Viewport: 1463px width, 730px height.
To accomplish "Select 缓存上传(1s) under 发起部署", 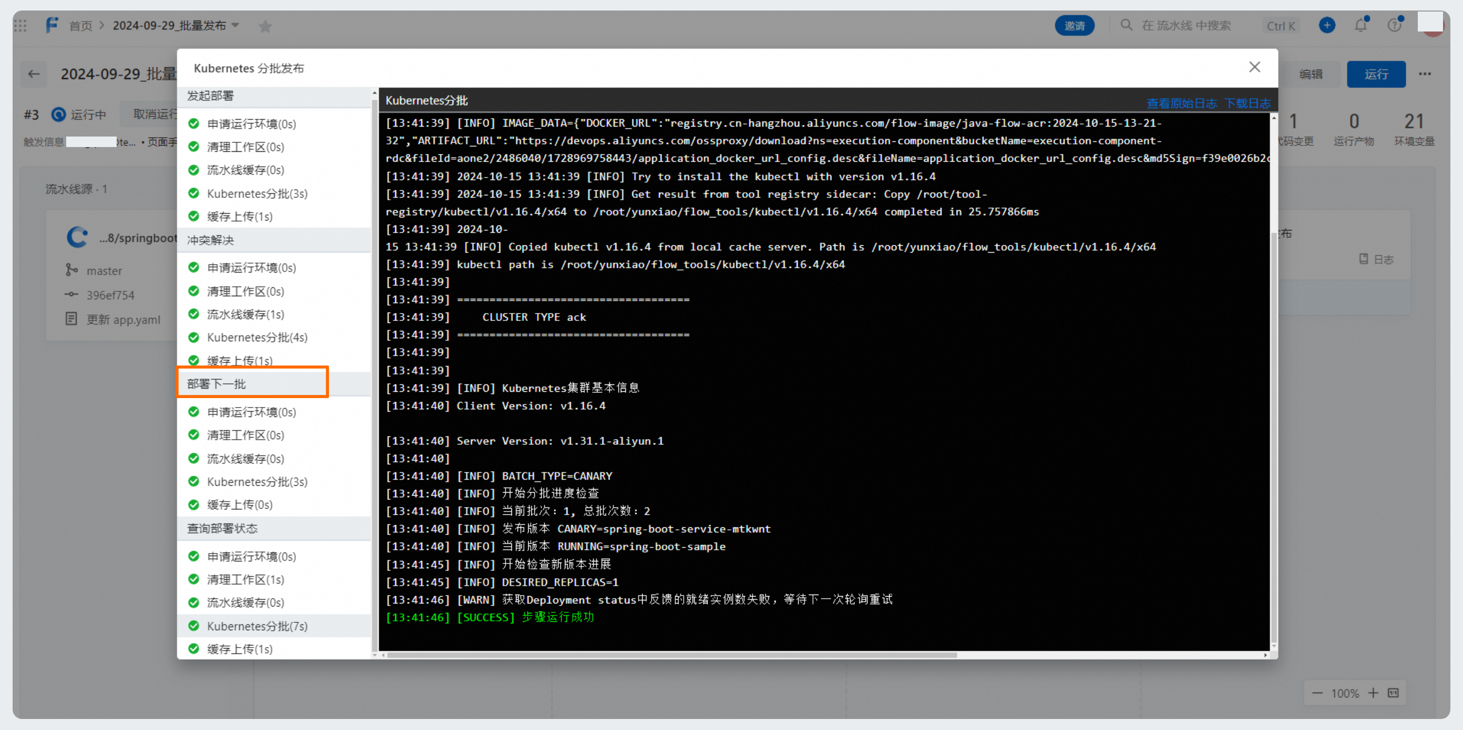I will [274, 216].
